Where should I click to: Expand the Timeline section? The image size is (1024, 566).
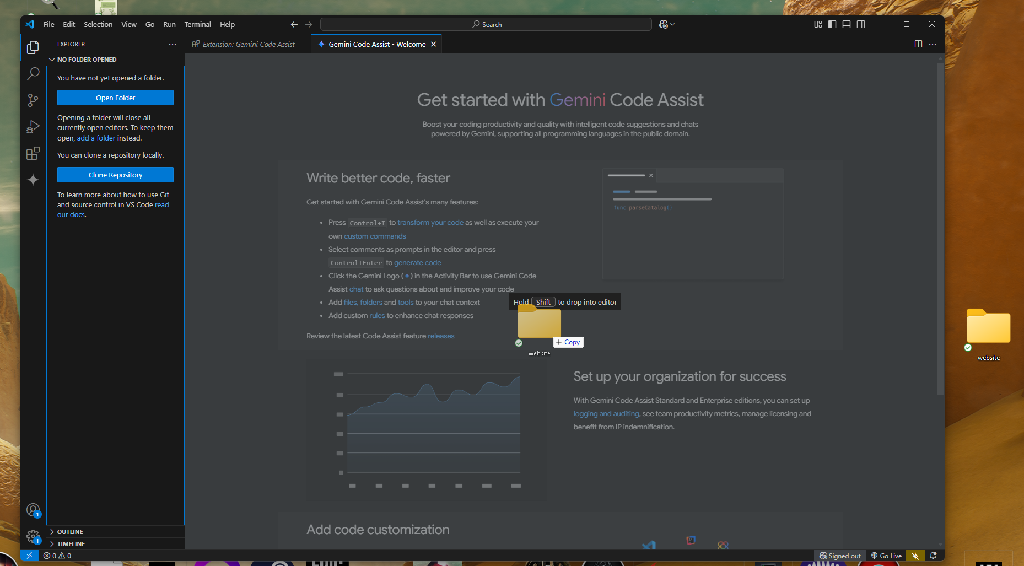[71, 544]
